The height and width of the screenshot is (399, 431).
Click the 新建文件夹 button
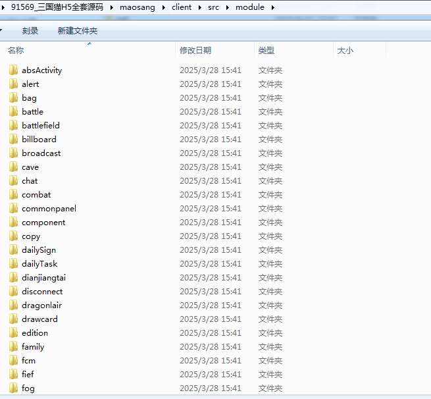tap(78, 31)
